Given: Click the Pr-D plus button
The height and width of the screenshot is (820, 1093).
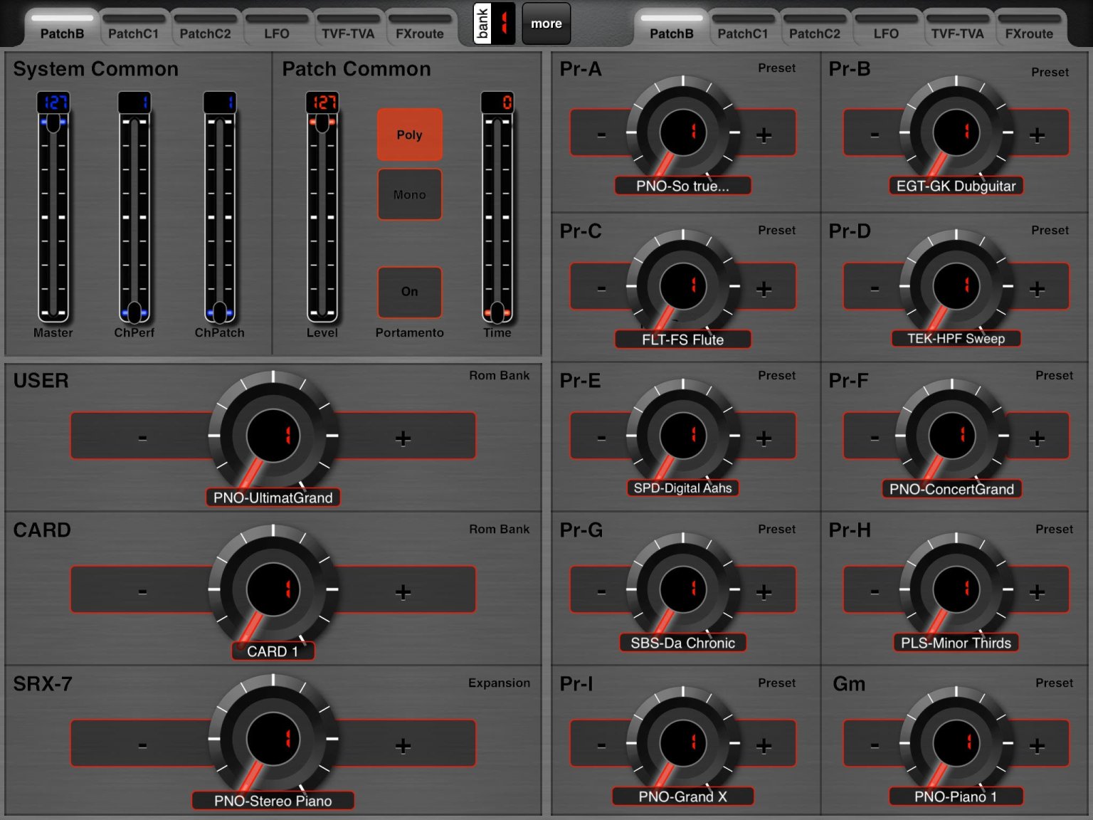Looking at the screenshot, I should click(x=1037, y=288).
